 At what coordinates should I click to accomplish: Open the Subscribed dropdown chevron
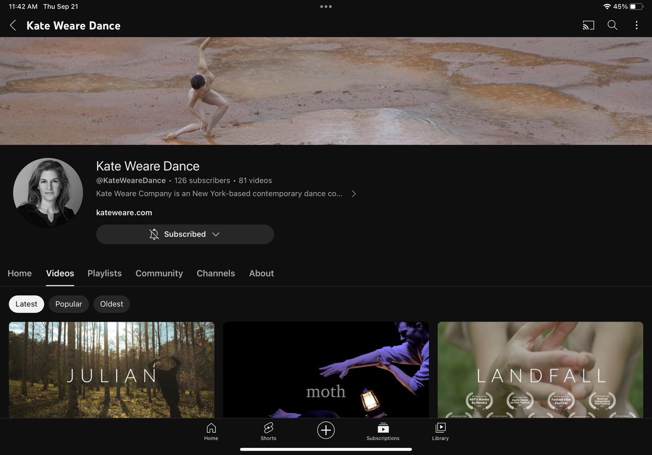pyautogui.click(x=216, y=234)
